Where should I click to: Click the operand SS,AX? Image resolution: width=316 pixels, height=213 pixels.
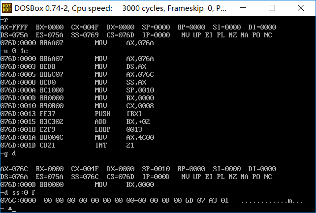point(136,82)
